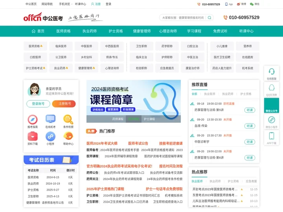283x212 pixels.
Task: Select 药师课程 banner tab
Action: coord(118,119)
